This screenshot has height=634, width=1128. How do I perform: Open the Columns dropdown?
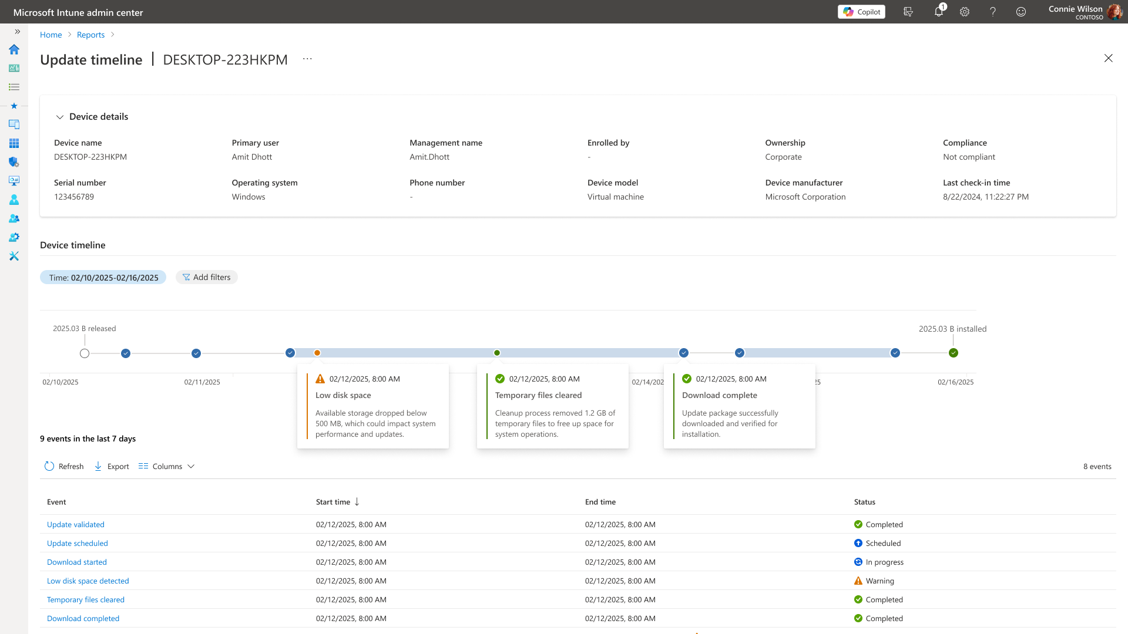166,466
